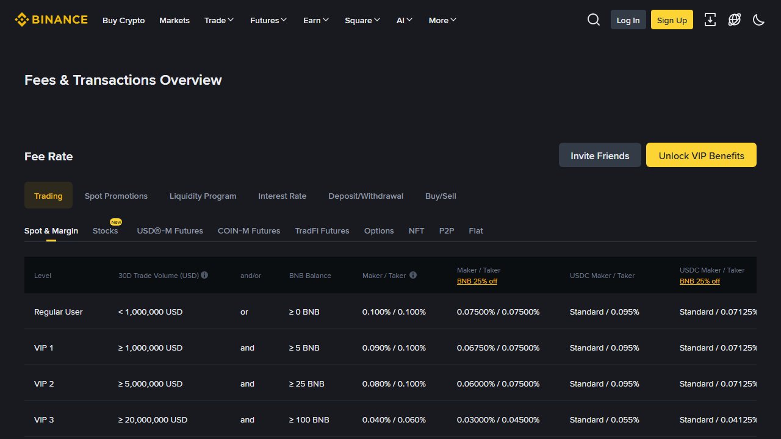The width and height of the screenshot is (781, 439).
Task: Expand the AI dropdown menu
Action: pyautogui.click(x=405, y=20)
